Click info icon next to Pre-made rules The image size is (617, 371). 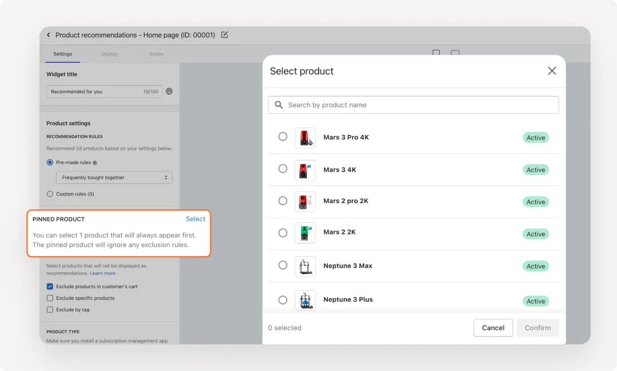pyautogui.click(x=95, y=163)
